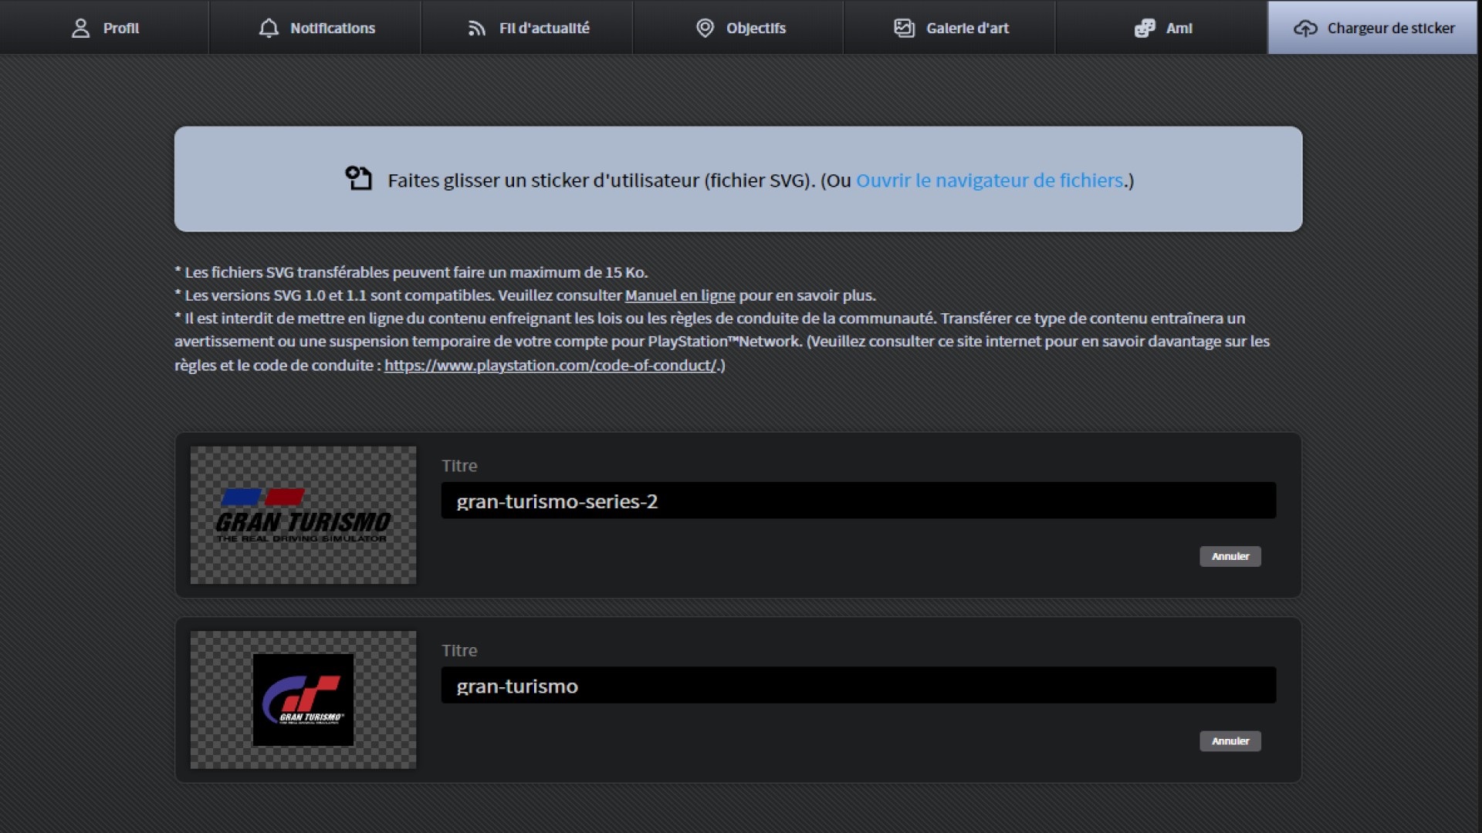Open the file browser via Ouvrir le navigateur de fichiers
1482x833 pixels.
[989, 180]
